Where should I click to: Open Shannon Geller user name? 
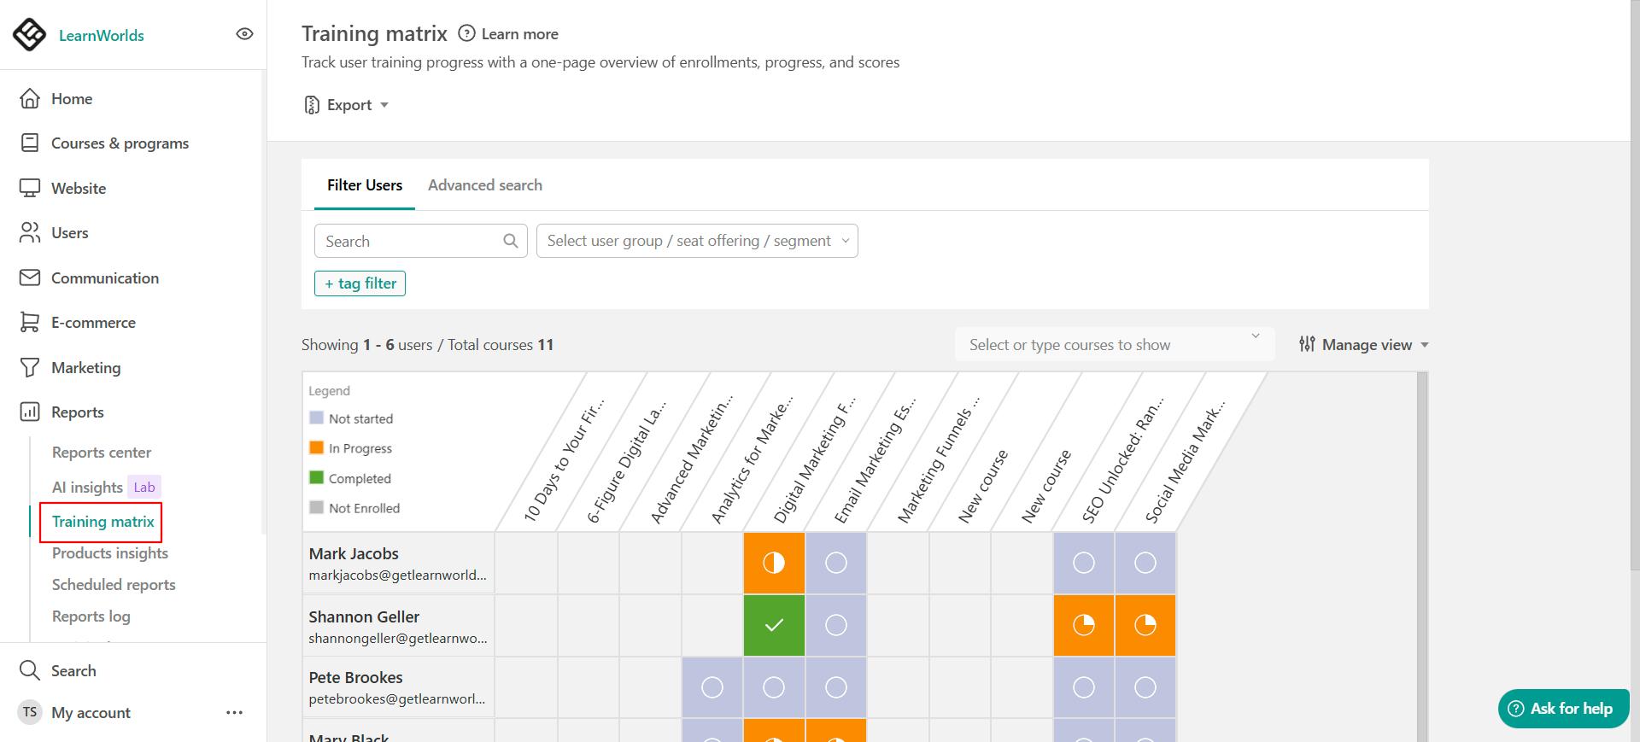(x=364, y=616)
